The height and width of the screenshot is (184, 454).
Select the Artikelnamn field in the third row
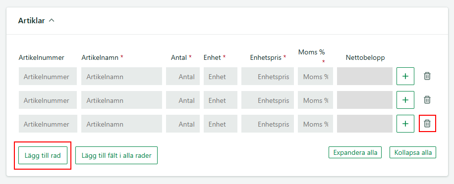coord(121,124)
